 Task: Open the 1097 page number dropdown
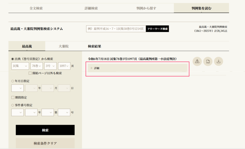(64, 66)
